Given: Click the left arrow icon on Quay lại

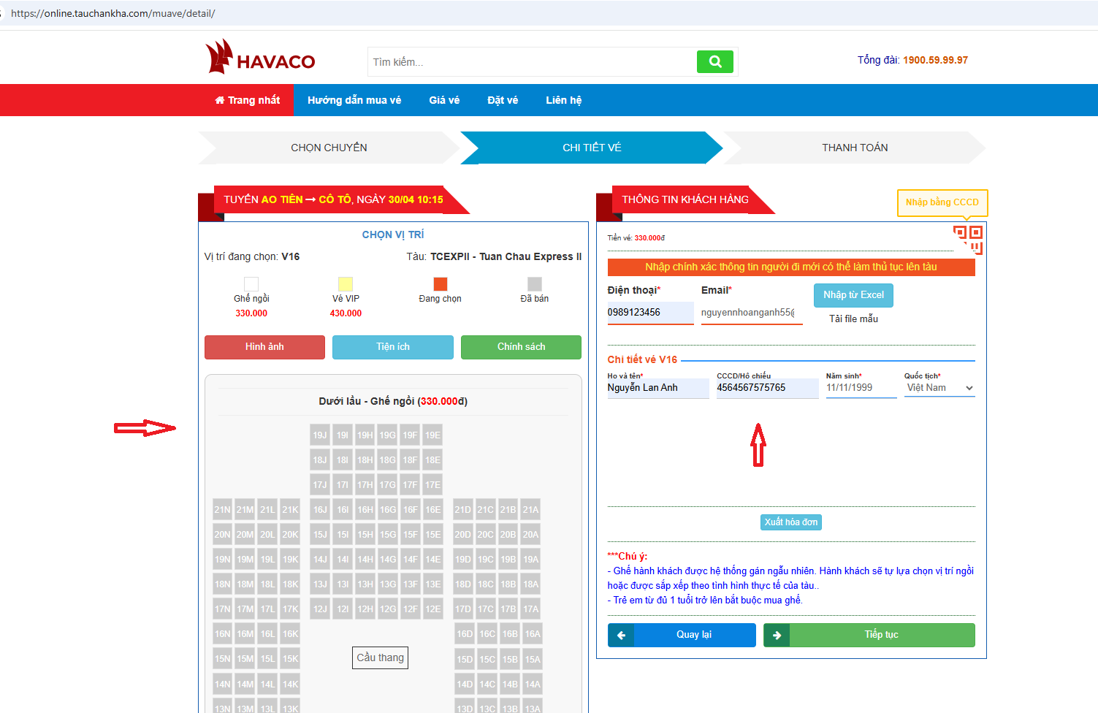Looking at the screenshot, I should [x=621, y=635].
